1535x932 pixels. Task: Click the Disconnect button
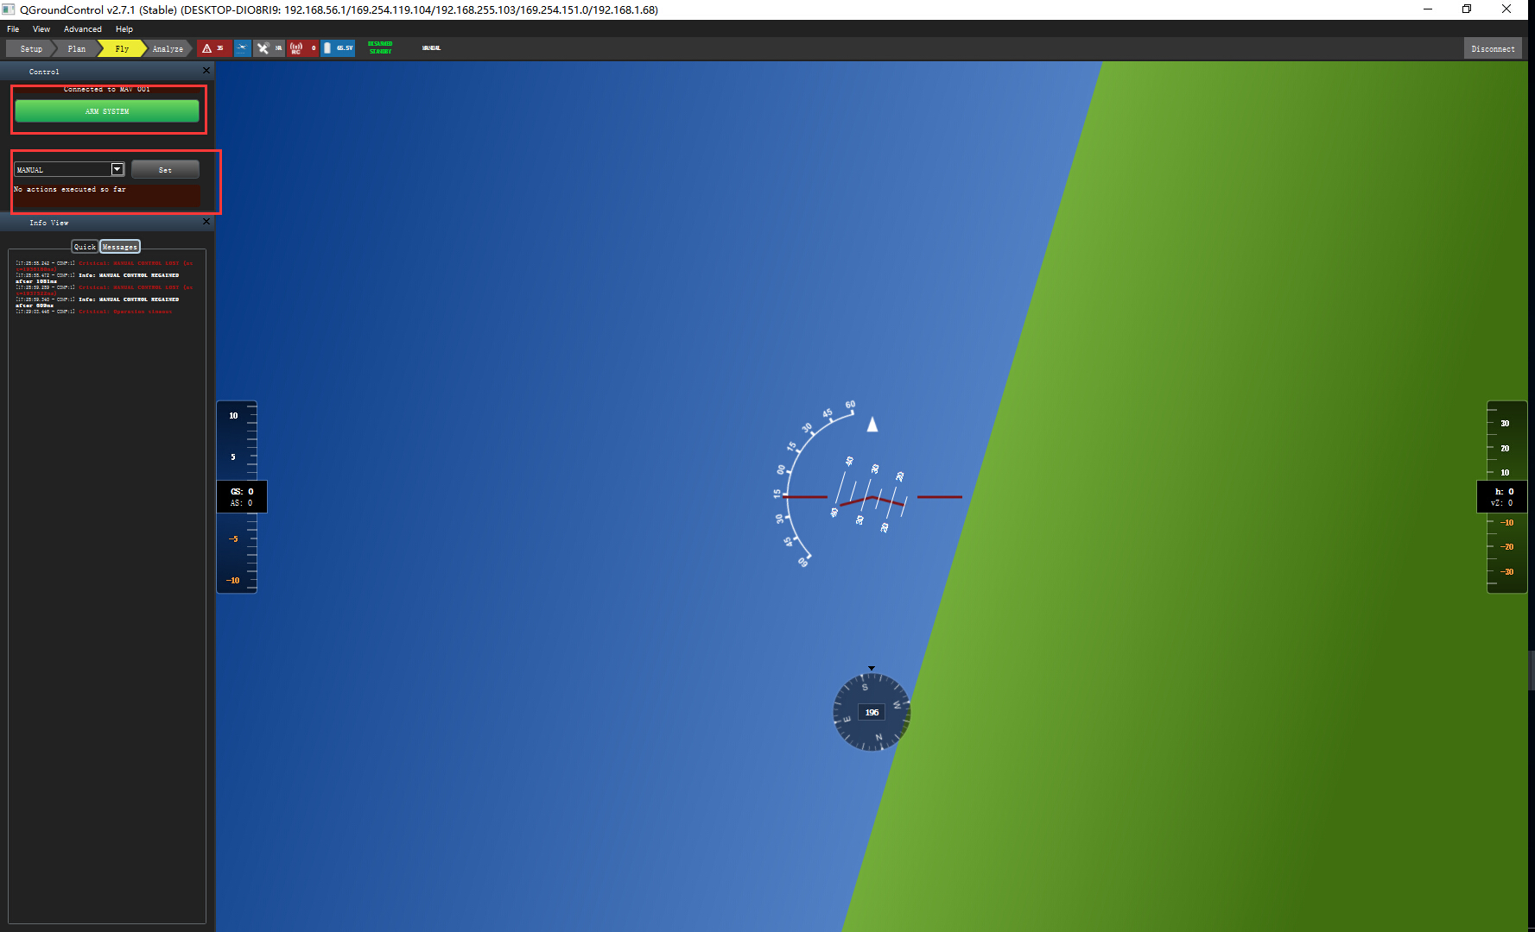click(x=1493, y=48)
